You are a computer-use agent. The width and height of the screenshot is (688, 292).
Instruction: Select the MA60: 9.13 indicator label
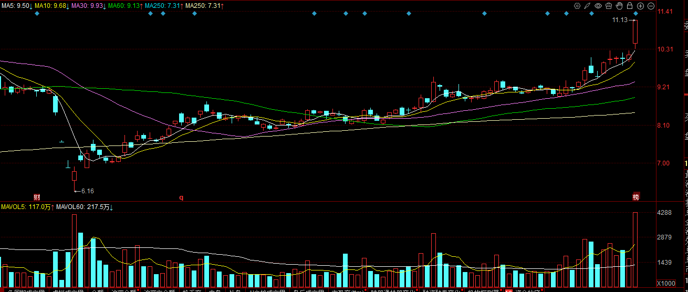pos(126,5)
